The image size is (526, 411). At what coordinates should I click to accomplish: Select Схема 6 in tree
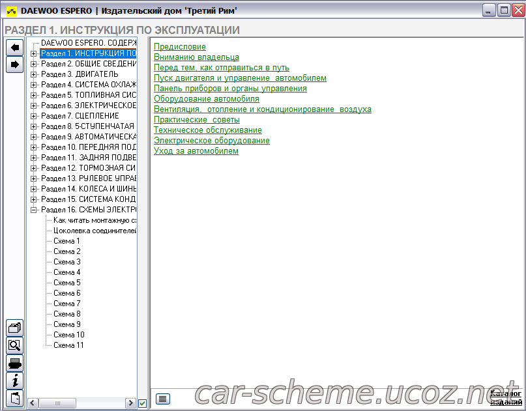(x=67, y=293)
